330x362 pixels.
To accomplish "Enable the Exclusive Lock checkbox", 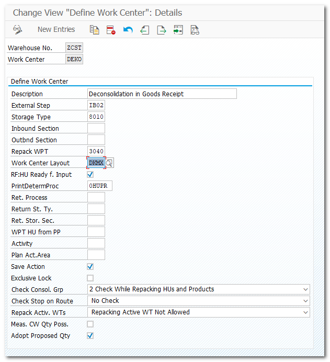I will tap(90, 278).
